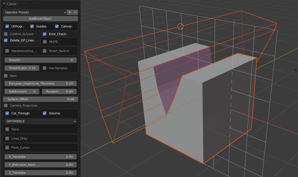Enable the Camera_Projection option
The width and height of the screenshot is (298, 177).
(6, 106)
